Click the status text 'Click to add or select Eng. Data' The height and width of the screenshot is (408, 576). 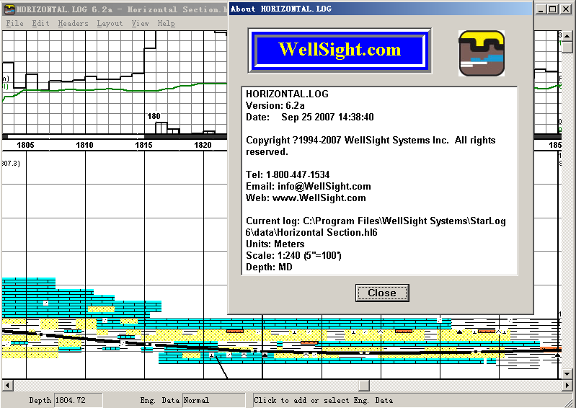323,400
